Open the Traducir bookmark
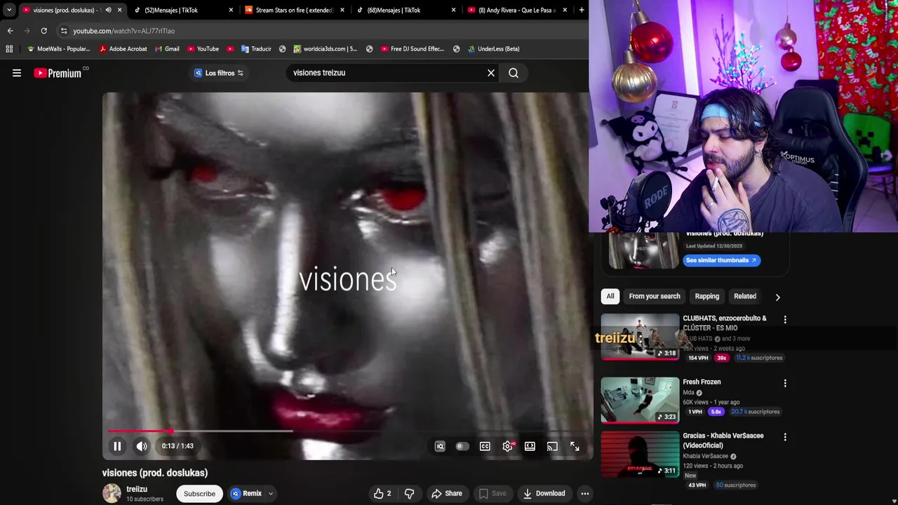Screen dimensions: 898x505 [x=256, y=49]
